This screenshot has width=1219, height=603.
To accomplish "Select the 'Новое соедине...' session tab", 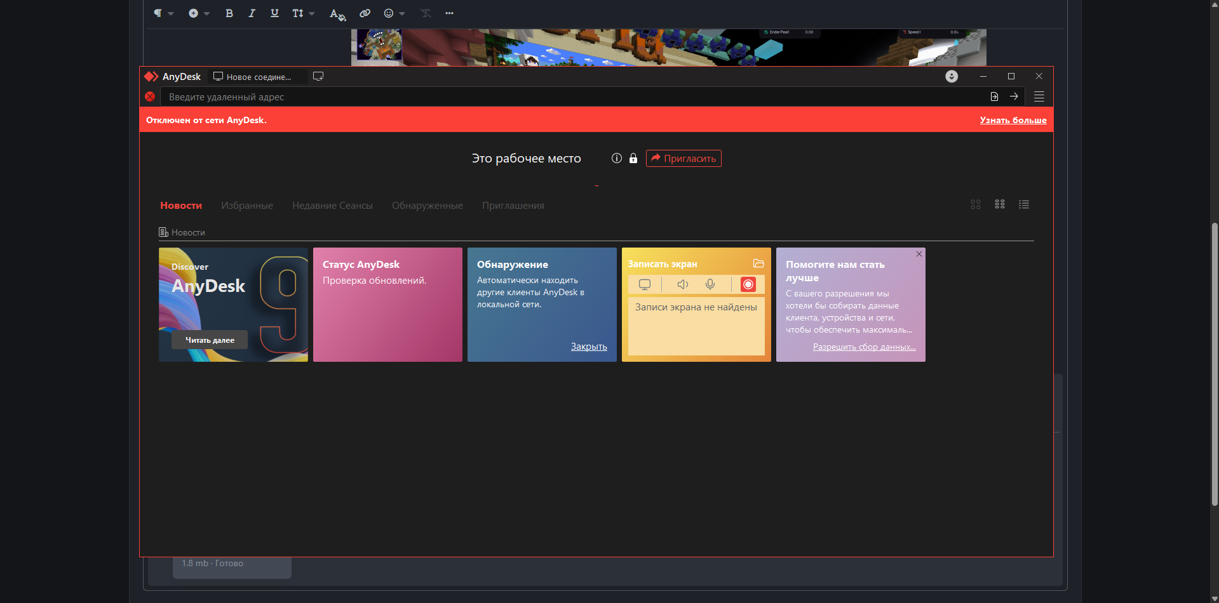I will pyautogui.click(x=257, y=77).
